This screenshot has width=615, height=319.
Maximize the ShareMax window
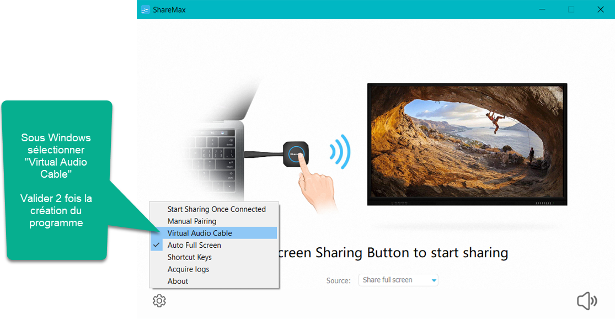[x=571, y=9]
